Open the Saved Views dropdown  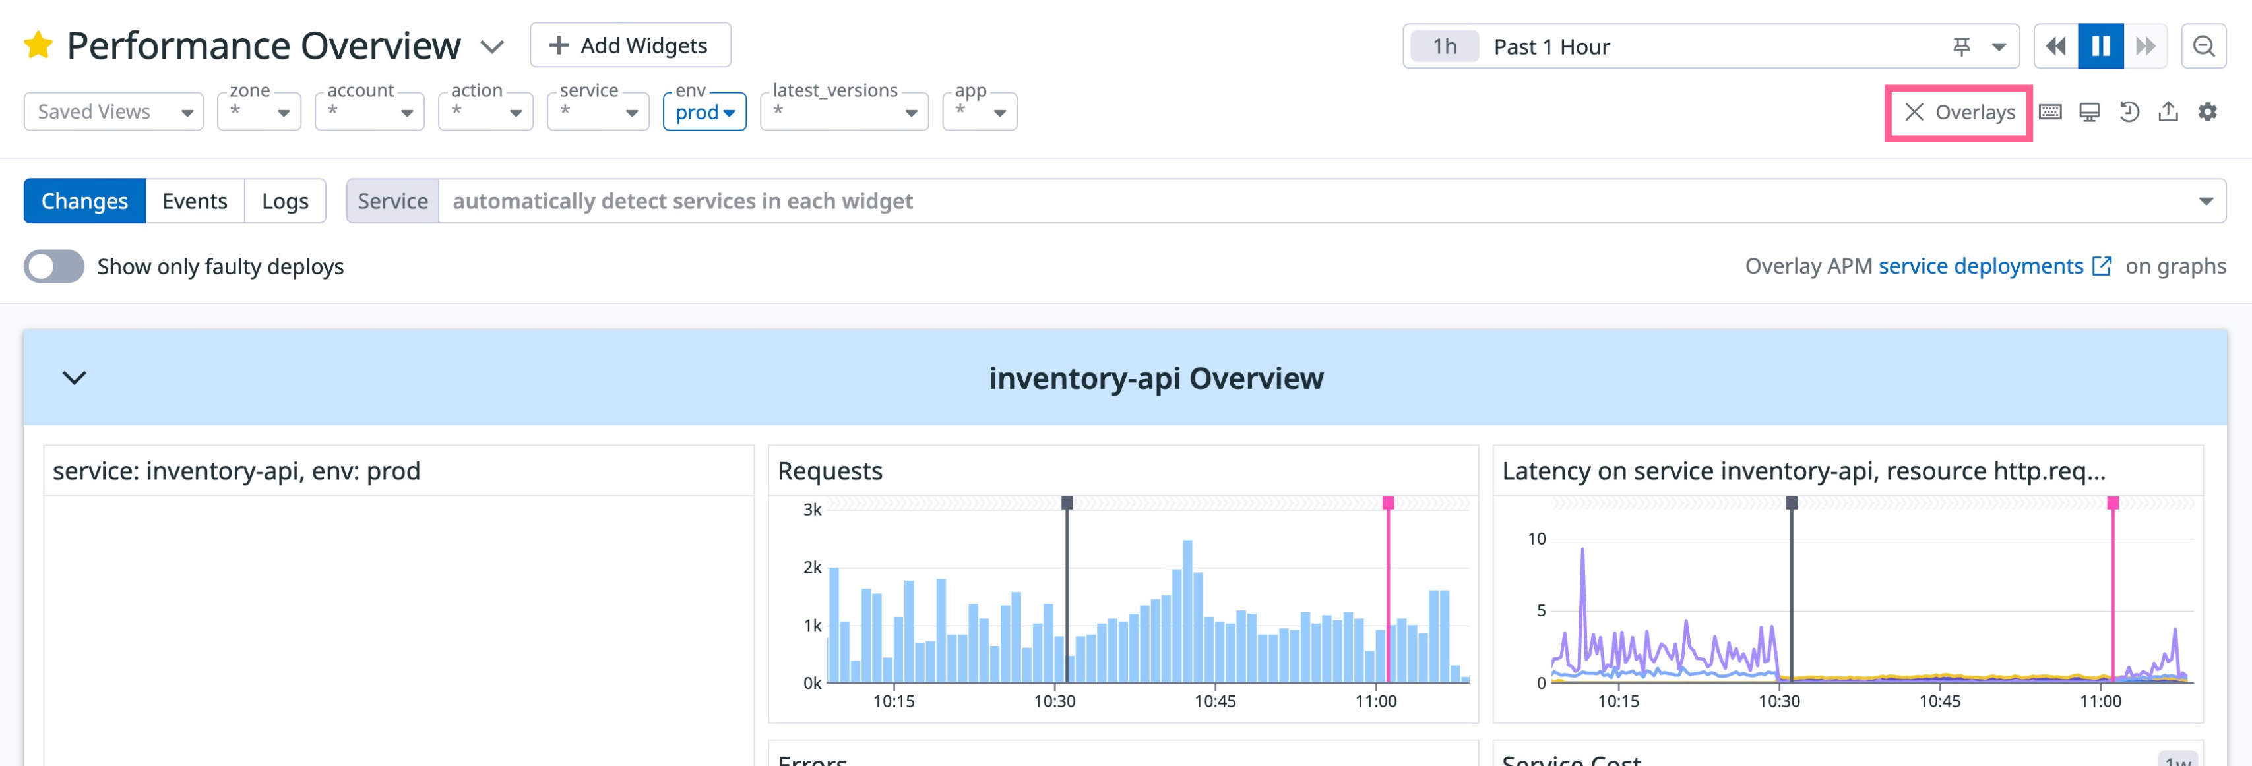tap(113, 112)
